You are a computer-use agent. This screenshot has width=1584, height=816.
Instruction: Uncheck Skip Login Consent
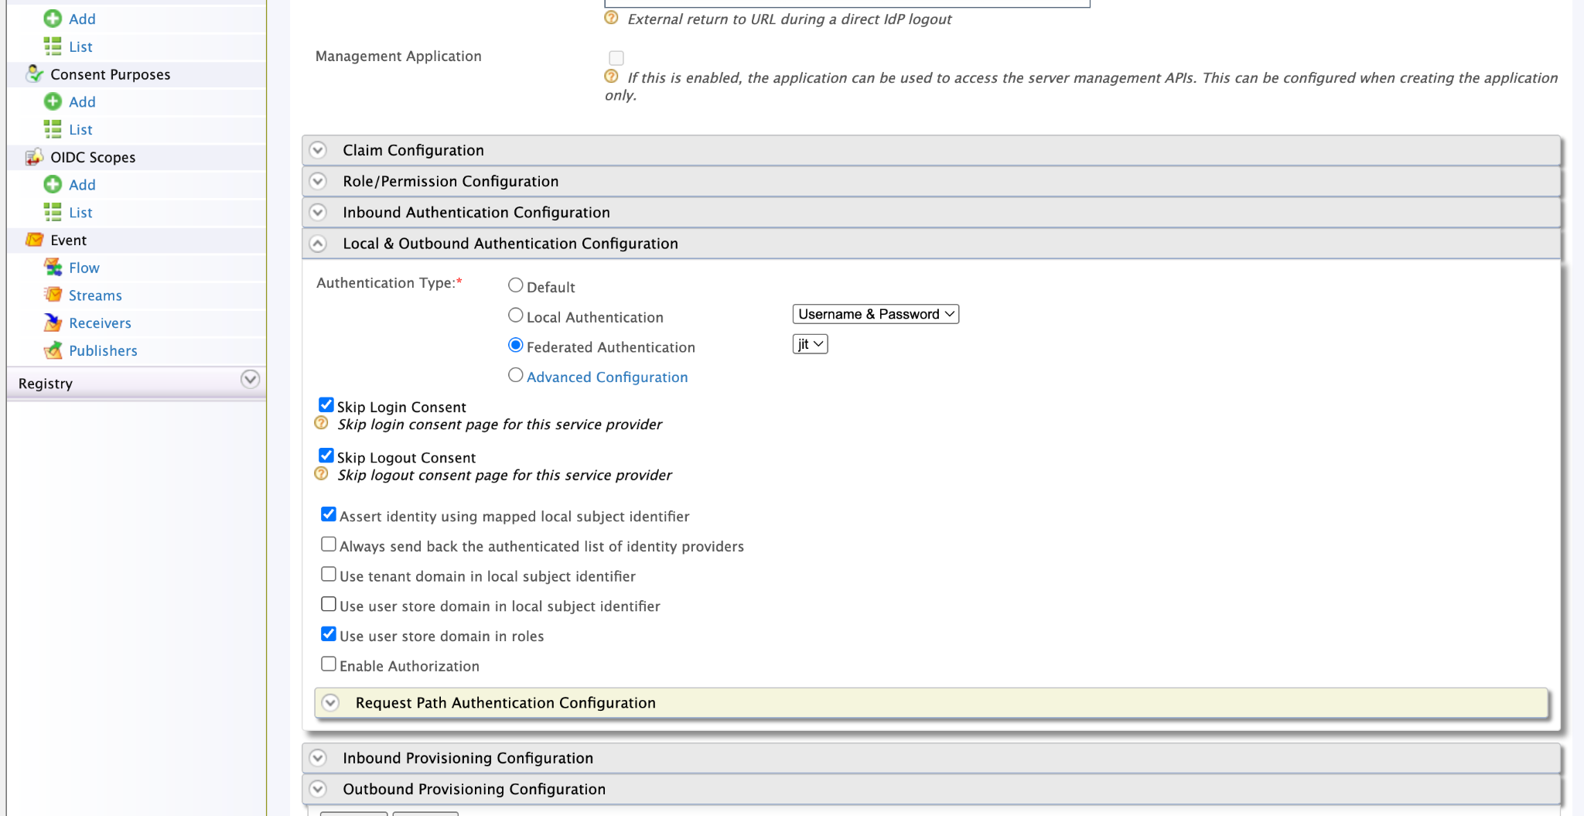point(326,405)
